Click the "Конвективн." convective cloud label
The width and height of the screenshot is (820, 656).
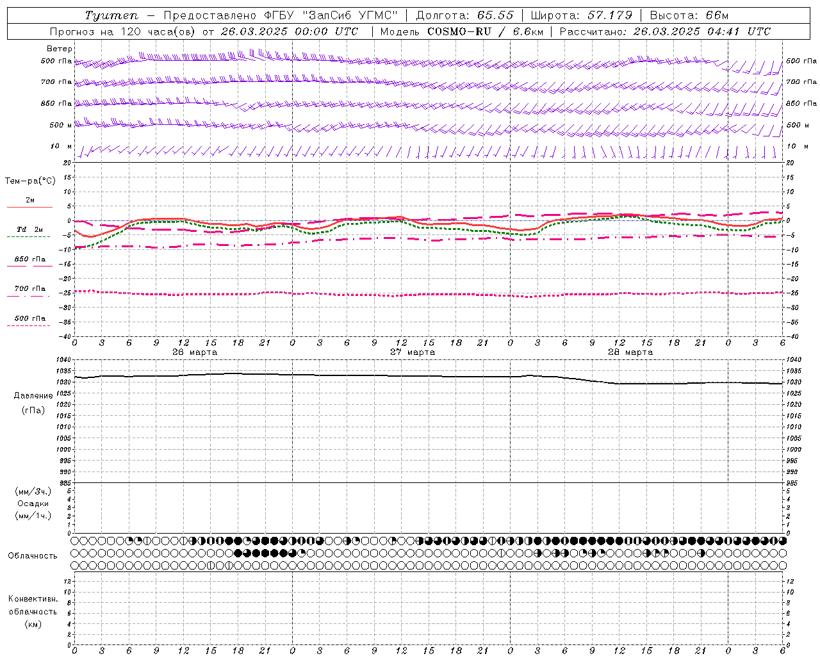tap(33, 599)
